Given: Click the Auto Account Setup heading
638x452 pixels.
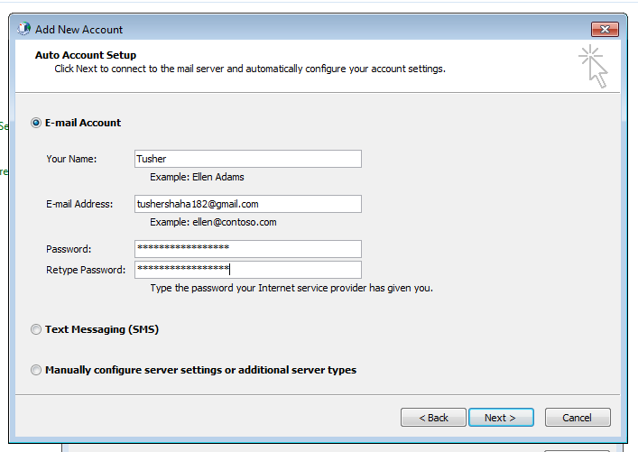Looking at the screenshot, I should 85,55.
